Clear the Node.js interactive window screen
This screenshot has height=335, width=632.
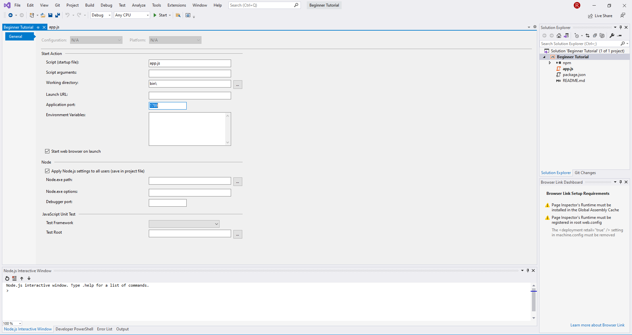[x=14, y=278]
